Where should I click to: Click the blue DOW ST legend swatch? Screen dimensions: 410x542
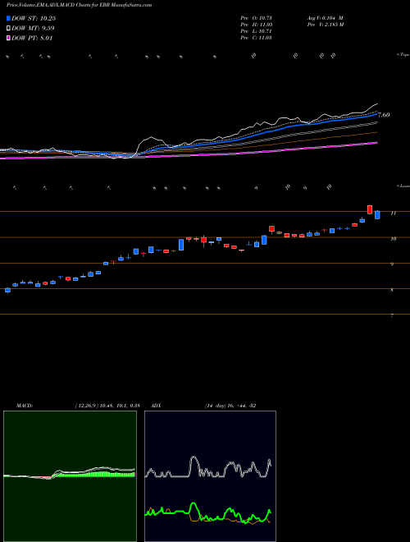(9, 19)
